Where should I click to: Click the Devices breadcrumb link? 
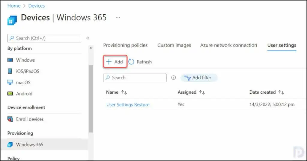[36, 6]
